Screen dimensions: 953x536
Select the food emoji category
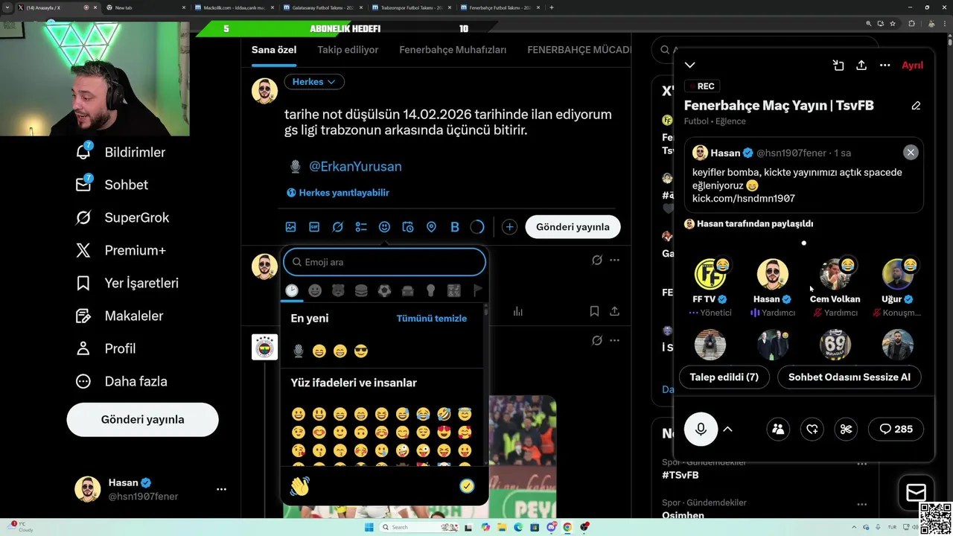361,290
